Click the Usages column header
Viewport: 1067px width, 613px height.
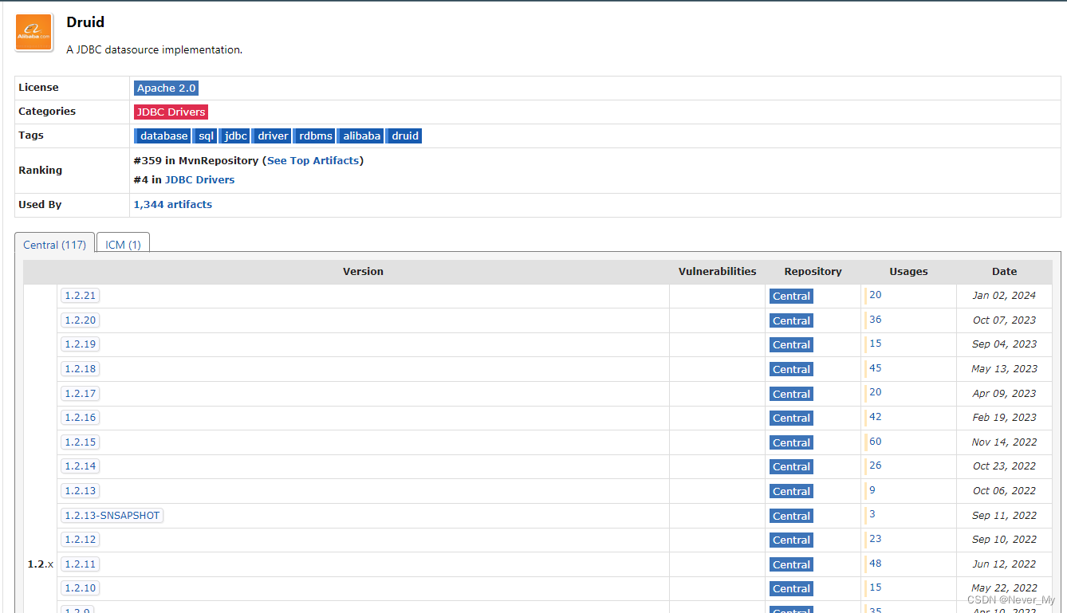pyautogui.click(x=908, y=272)
